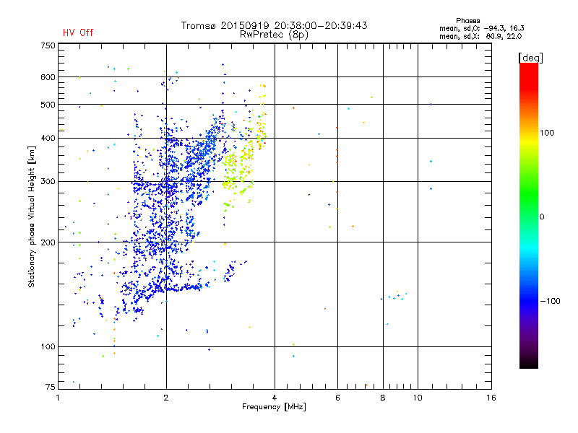This screenshot has width=578, height=433.
Task: Click the y-axis tick label '100' beside the plot
Action: (x=48, y=347)
